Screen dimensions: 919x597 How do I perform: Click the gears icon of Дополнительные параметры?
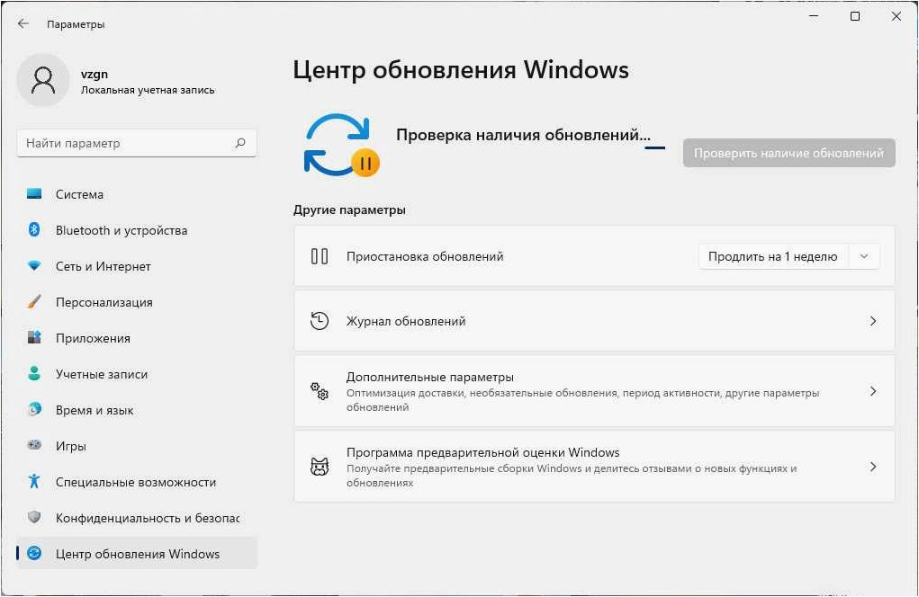click(320, 391)
